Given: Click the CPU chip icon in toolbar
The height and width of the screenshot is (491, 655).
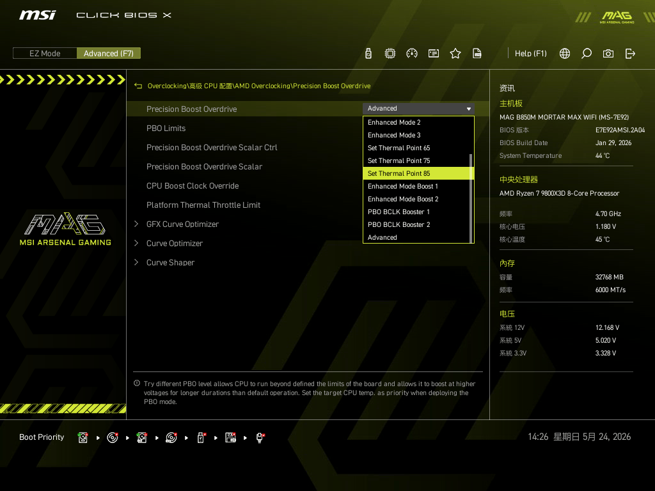Looking at the screenshot, I should (390, 54).
